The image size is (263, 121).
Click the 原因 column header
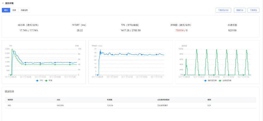tap(209, 100)
